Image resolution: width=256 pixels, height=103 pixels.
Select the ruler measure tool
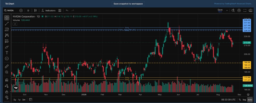click(7, 66)
